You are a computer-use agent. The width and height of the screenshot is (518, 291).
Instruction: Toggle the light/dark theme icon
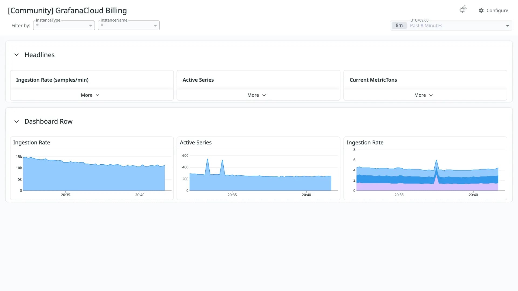[463, 10]
